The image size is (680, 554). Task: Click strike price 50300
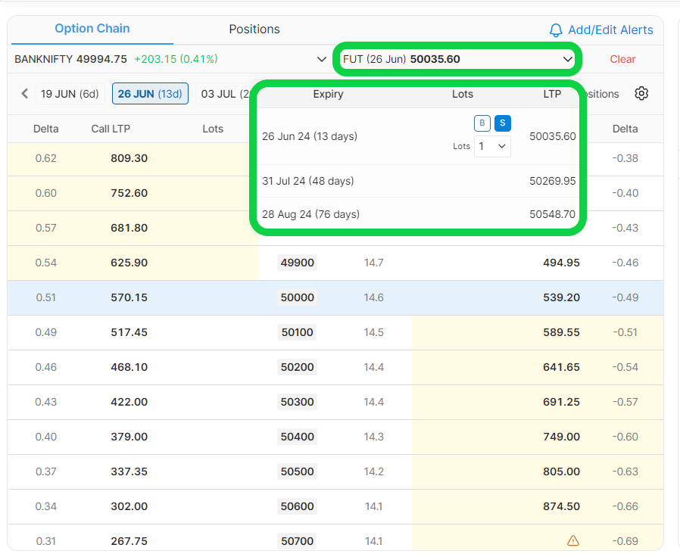tap(297, 402)
